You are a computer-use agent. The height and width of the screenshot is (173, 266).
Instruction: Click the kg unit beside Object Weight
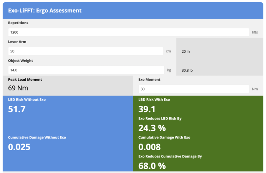tap(169, 70)
